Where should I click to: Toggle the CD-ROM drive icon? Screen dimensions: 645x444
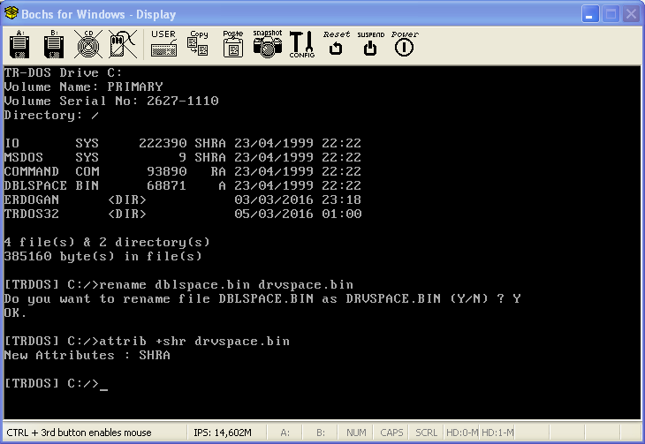click(88, 45)
